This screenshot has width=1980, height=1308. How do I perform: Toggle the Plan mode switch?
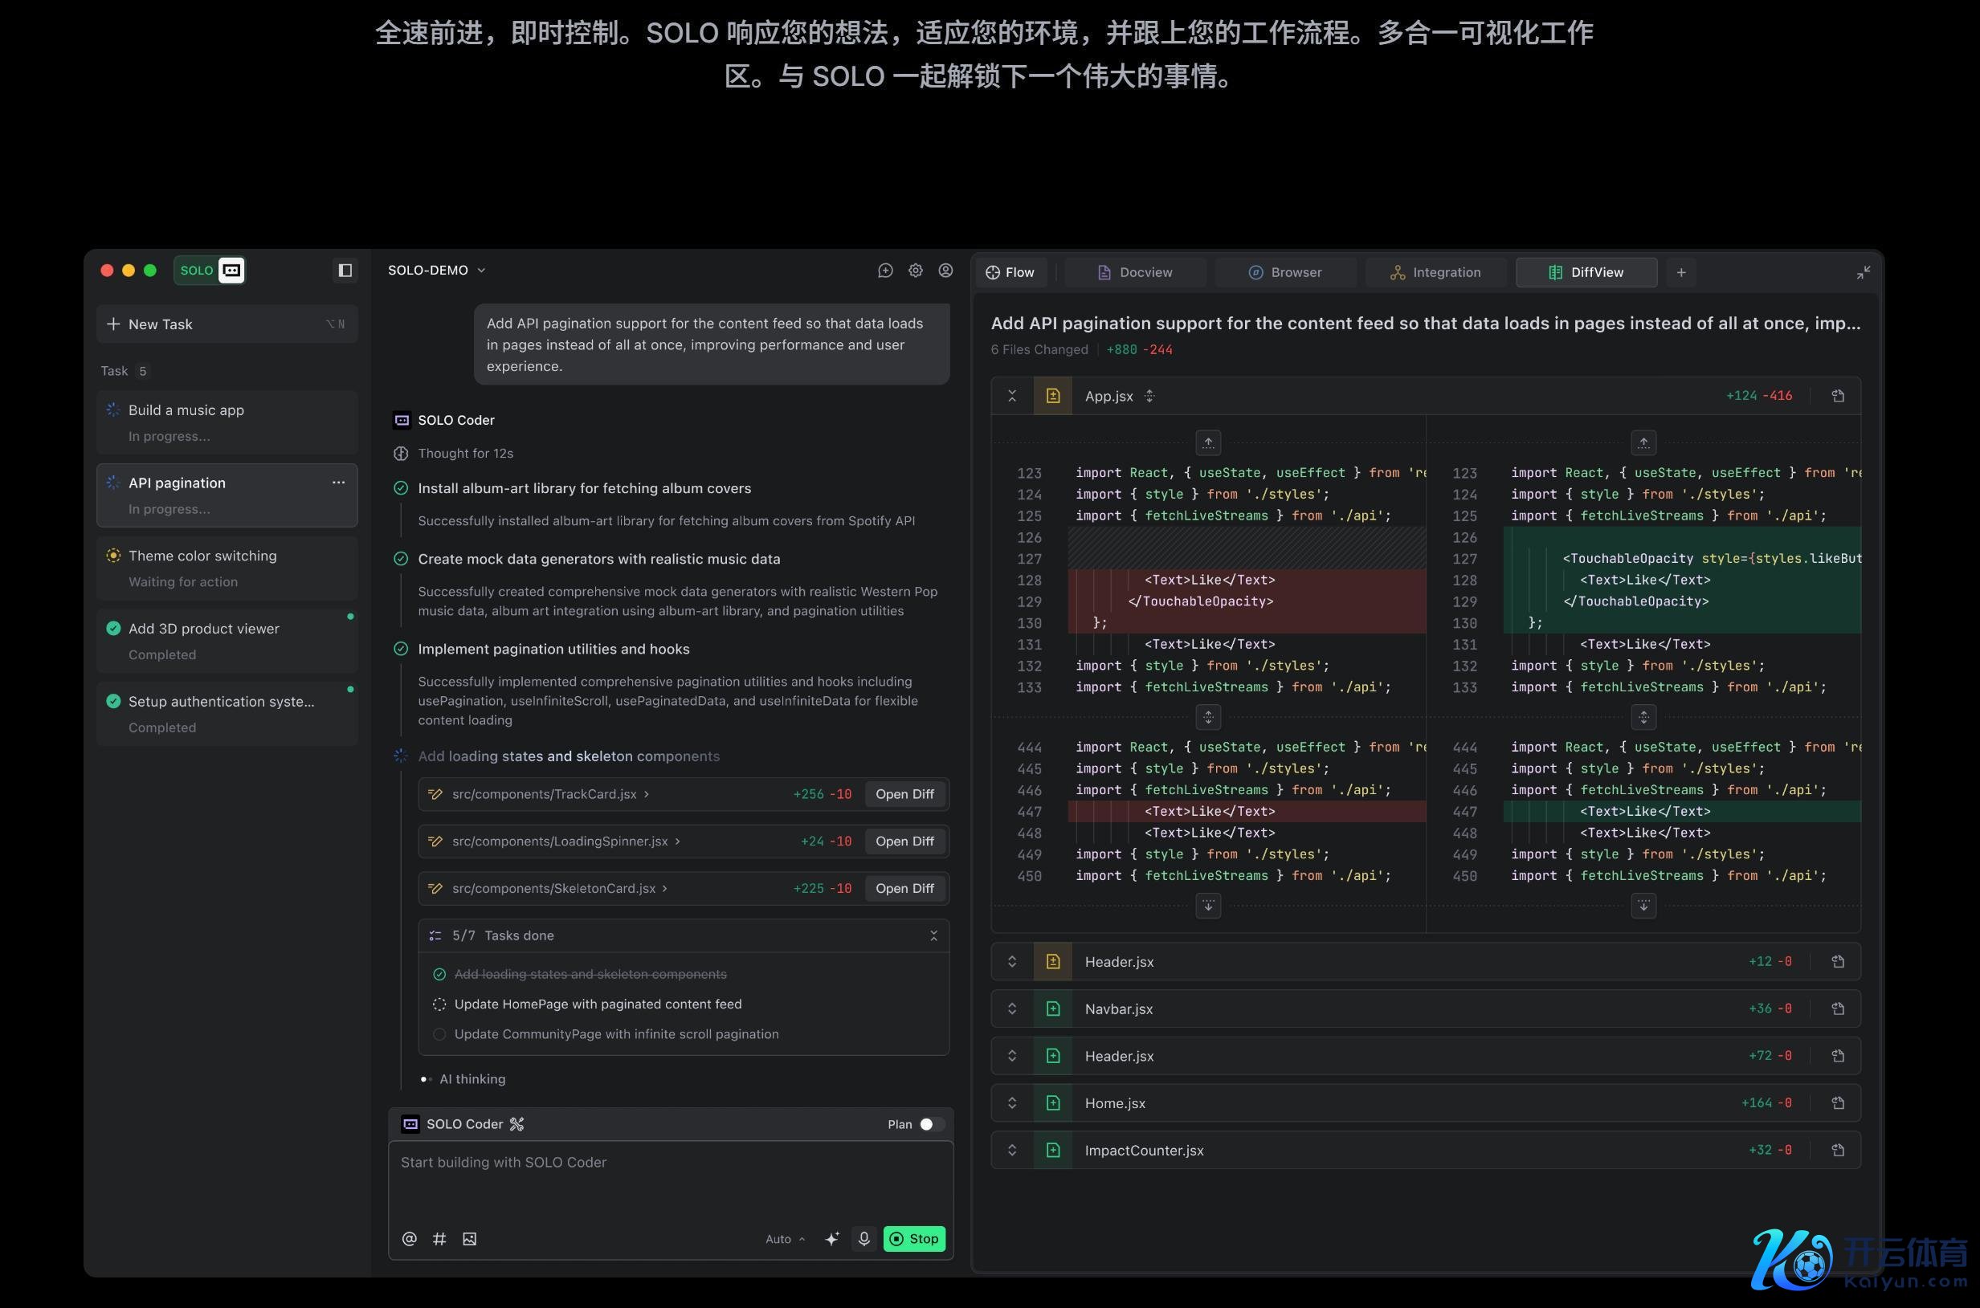[x=930, y=1124]
